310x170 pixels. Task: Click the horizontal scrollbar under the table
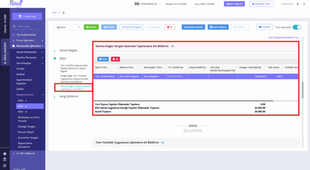(183, 101)
